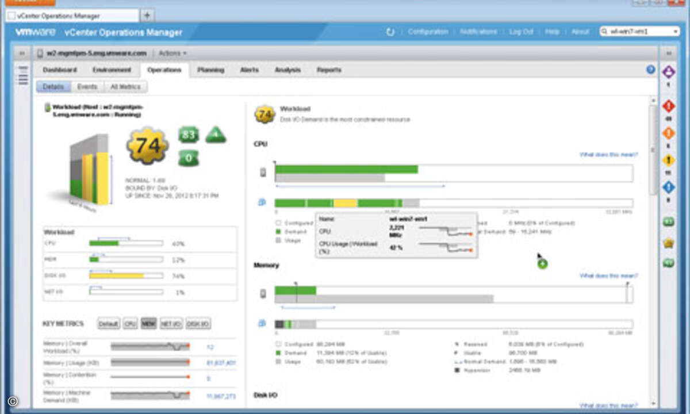This screenshot has width=690, height=414.
Task: Click the Memory Contention value 0
Action: [209, 378]
